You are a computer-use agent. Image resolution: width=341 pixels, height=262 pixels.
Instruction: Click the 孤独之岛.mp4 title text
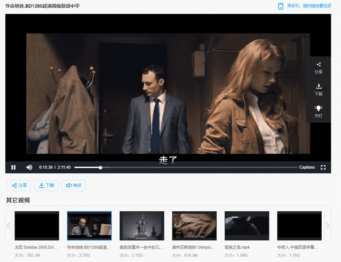coord(237,247)
